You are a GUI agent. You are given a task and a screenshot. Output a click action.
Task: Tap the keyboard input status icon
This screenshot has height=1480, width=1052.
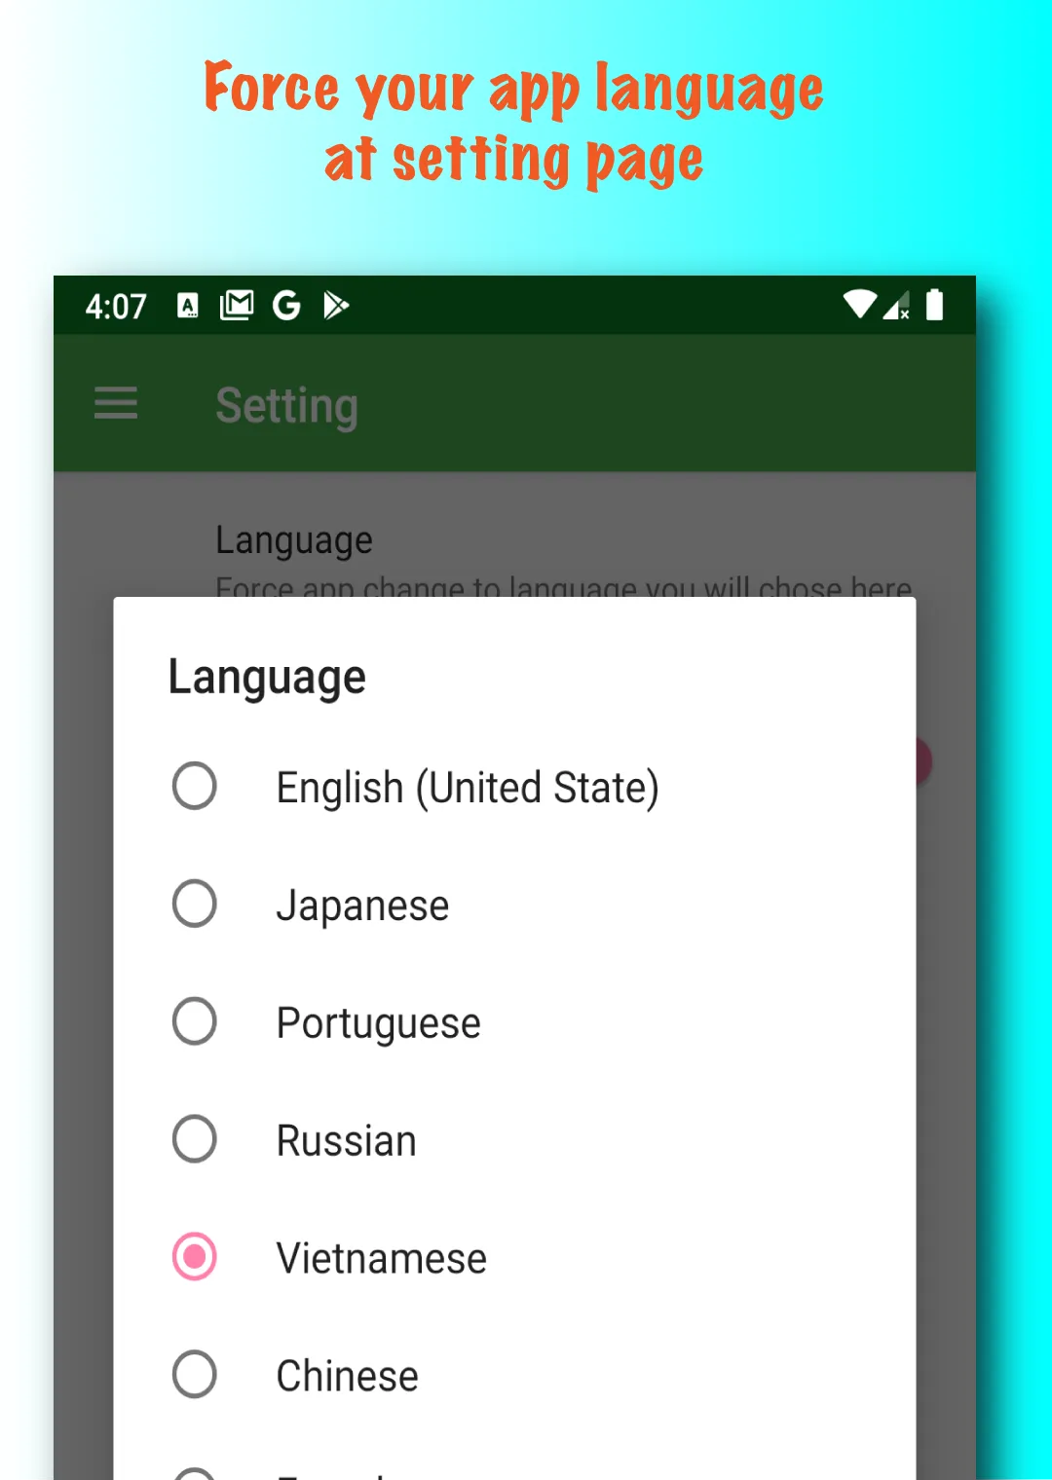coord(188,306)
